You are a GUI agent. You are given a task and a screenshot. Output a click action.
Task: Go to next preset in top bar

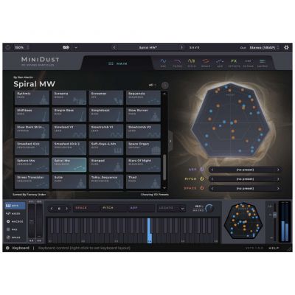pos(181,47)
